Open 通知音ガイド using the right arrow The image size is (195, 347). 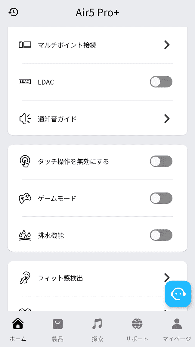point(167,119)
